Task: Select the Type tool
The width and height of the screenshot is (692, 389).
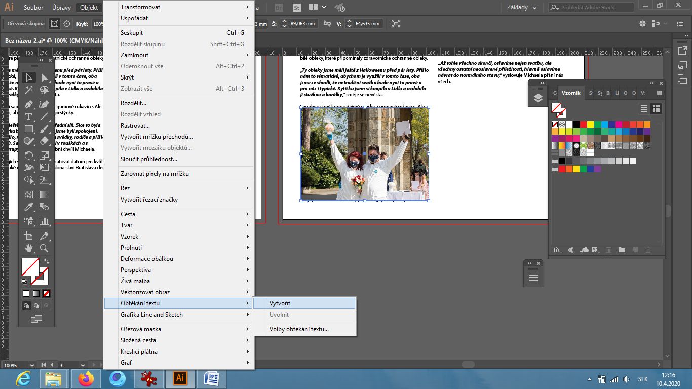Action: click(x=29, y=116)
